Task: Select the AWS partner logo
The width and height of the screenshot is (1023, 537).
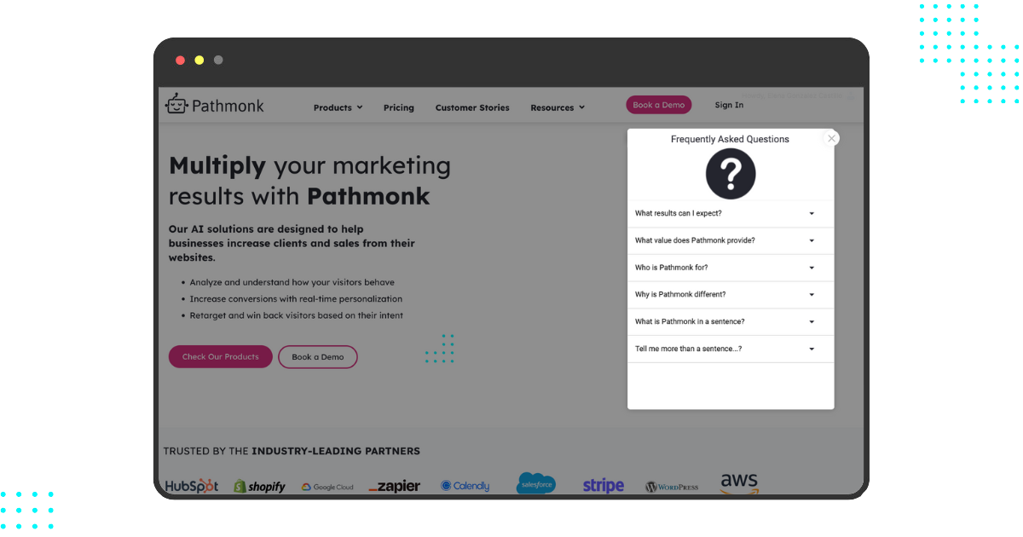Action: pos(738,481)
